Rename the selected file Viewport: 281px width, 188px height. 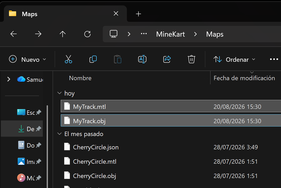142,59
